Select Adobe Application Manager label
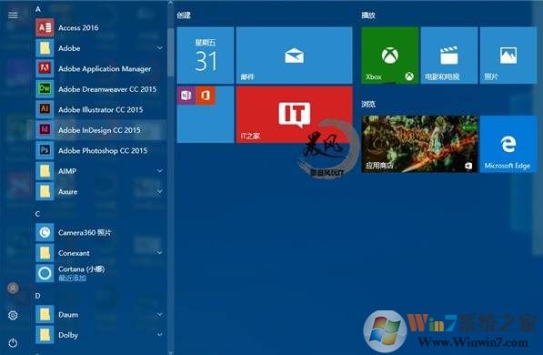 (x=105, y=68)
